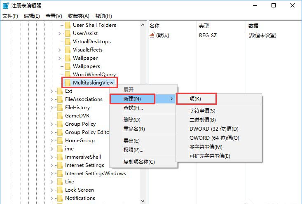Click the GameDVR folder icon
Viewport: 302px width, 204px height.
coord(60,116)
